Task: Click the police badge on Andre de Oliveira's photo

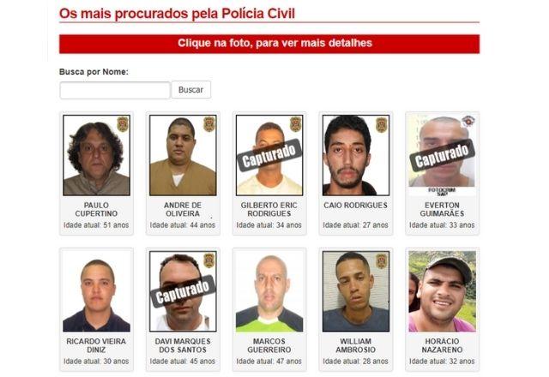Action: pos(209,124)
